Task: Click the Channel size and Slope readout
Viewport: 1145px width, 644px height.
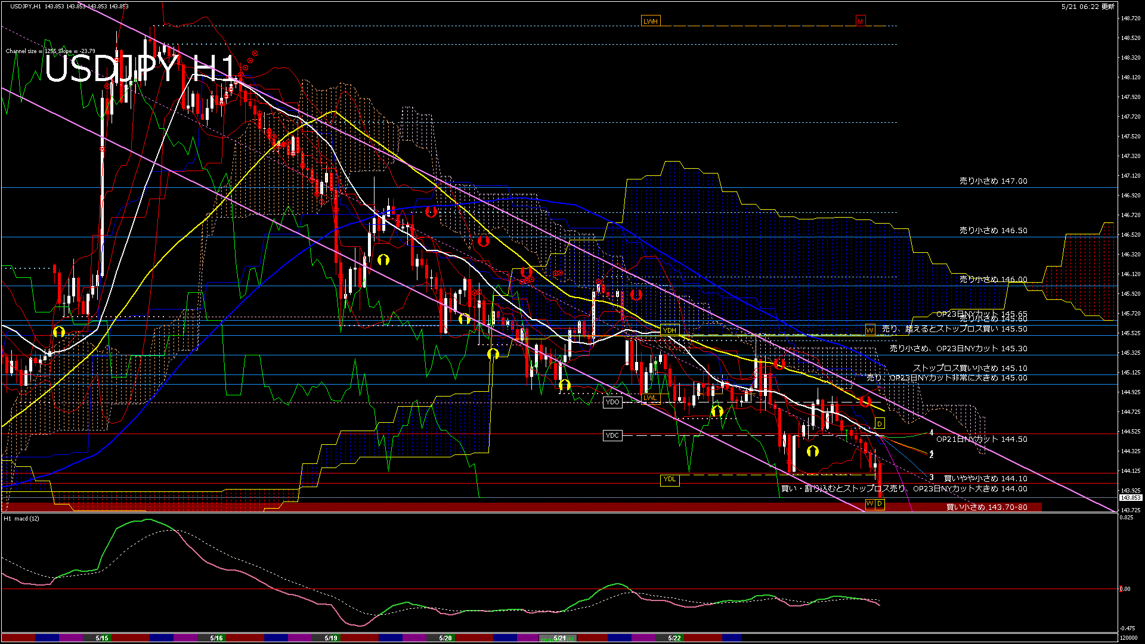Action: tap(50, 51)
